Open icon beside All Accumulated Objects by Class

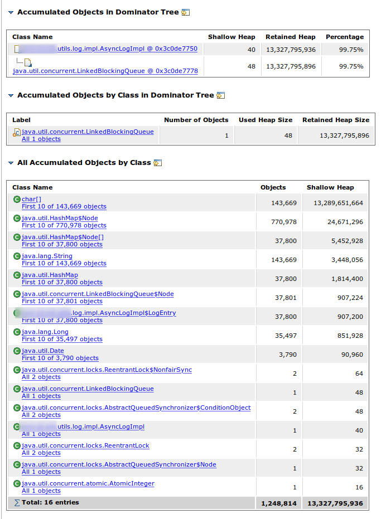coord(158,163)
